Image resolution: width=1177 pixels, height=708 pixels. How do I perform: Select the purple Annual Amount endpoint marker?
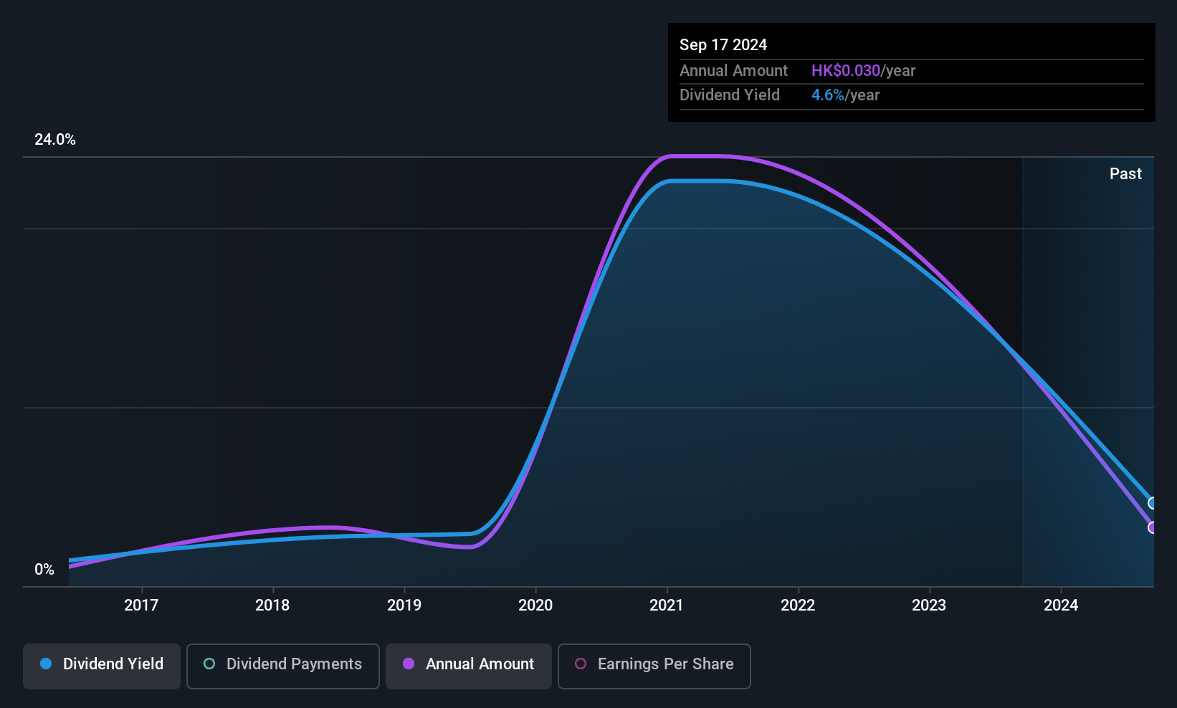(1153, 527)
